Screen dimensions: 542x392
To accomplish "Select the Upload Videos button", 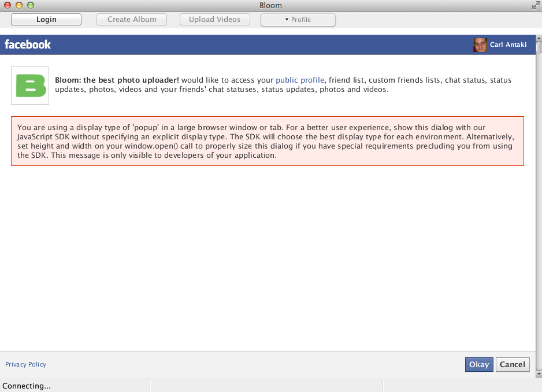I will click(214, 20).
